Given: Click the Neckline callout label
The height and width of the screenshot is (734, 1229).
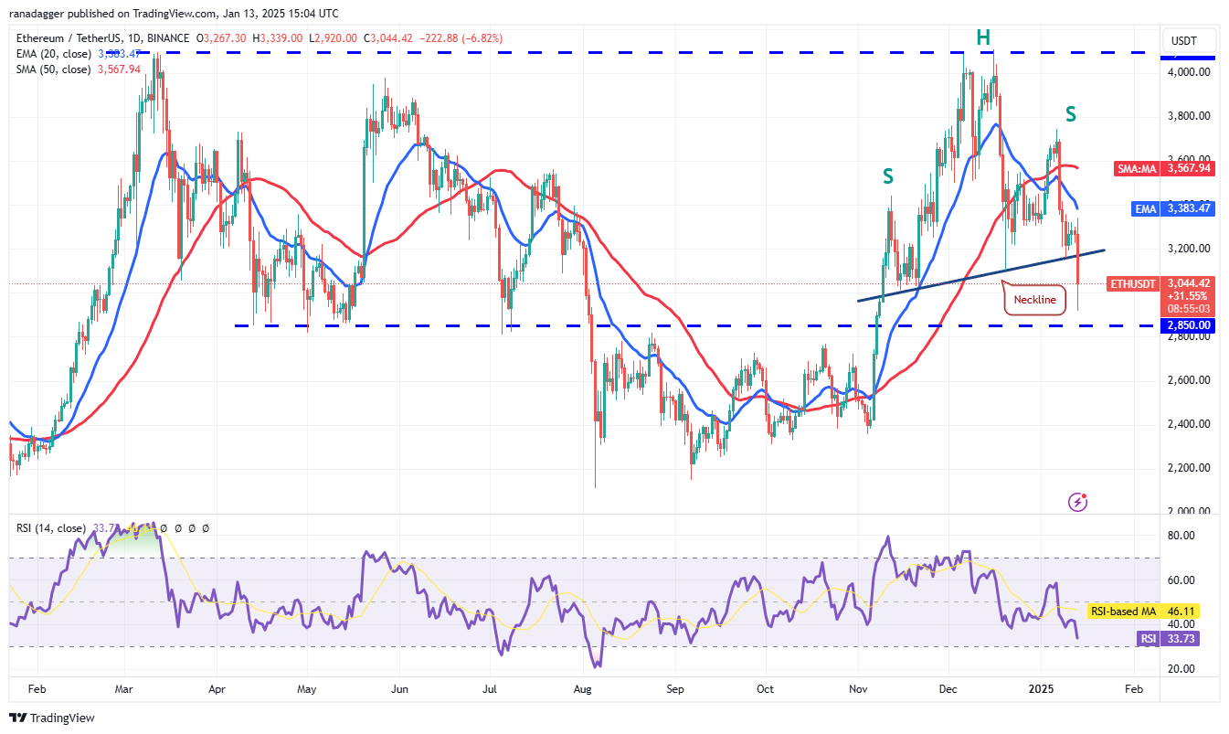Looking at the screenshot, I should (1034, 300).
